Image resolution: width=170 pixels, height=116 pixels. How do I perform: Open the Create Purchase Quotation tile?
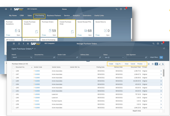click(x=31, y=28)
